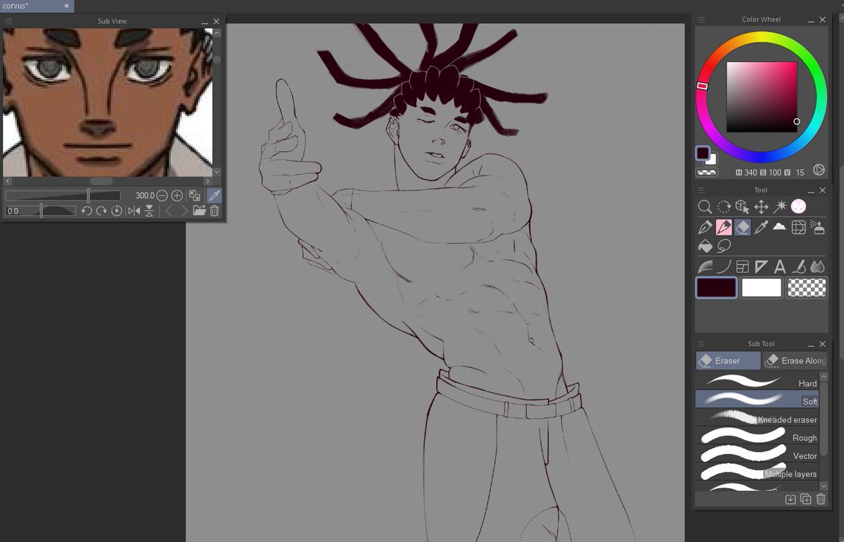
Task: Select the Rotate canvas tool
Action: coord(724,207)
